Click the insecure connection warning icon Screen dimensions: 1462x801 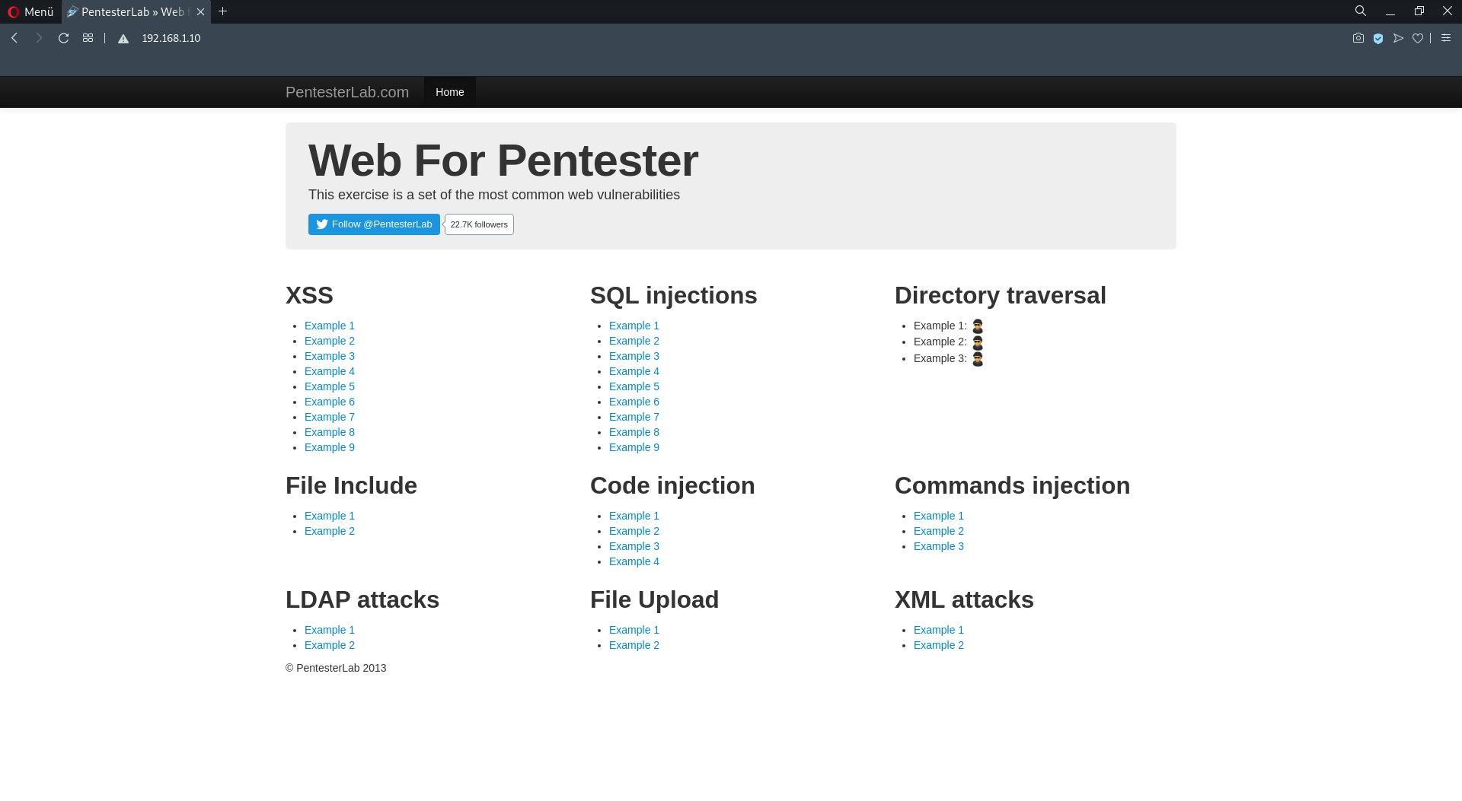(123, 39)
